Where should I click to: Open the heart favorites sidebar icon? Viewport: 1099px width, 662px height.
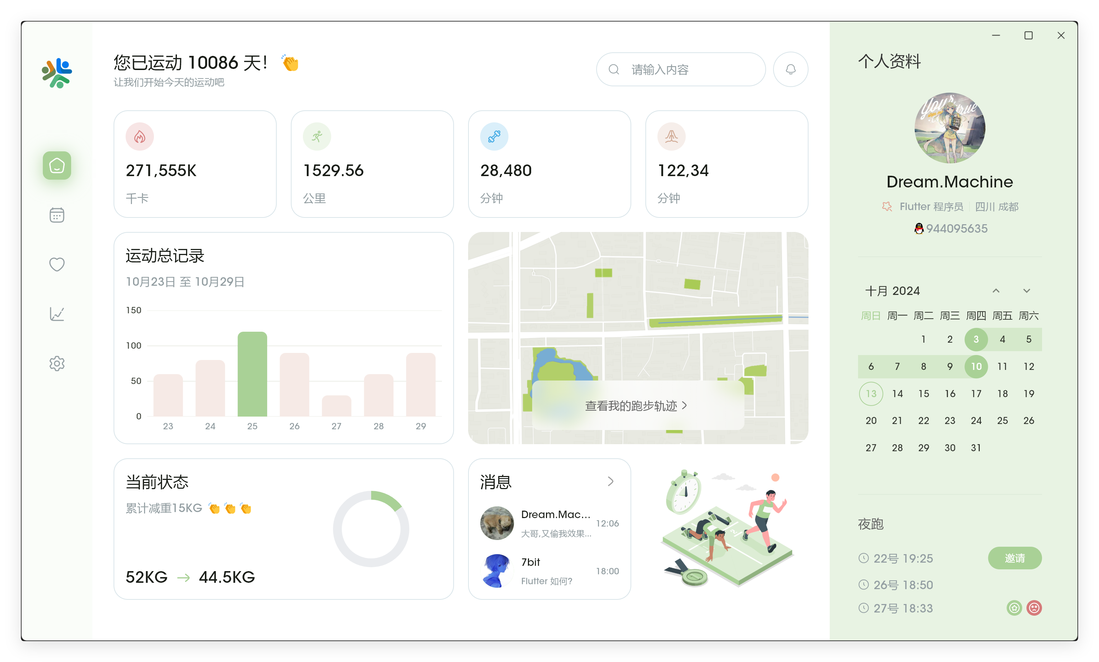coord(57,265)
